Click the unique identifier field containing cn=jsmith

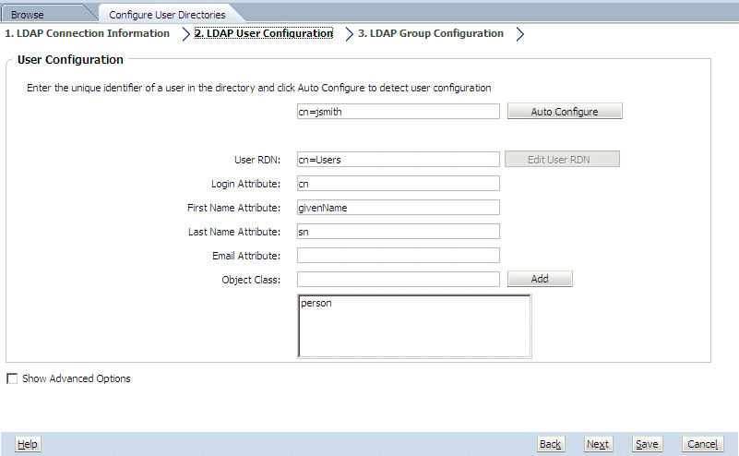coord(398,112)
